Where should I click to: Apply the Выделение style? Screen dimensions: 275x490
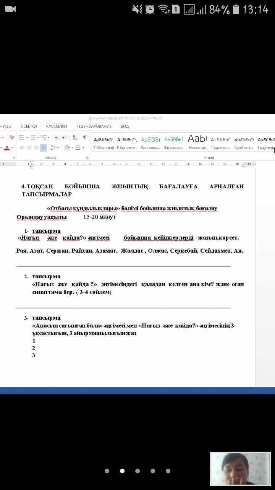click(x=266, y=143)
